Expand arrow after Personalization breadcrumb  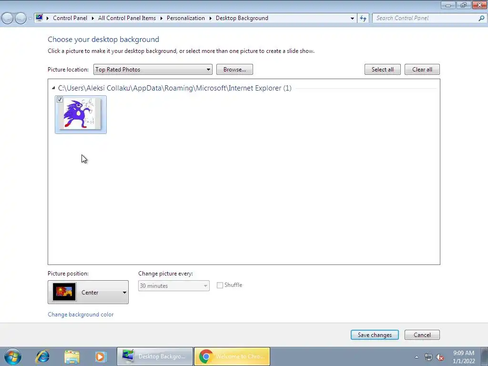[210, 19]
